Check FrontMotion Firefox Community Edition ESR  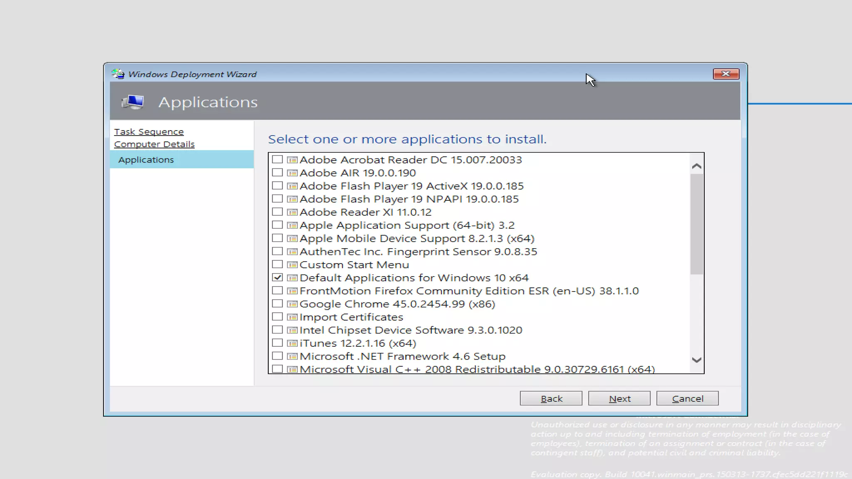277,290
